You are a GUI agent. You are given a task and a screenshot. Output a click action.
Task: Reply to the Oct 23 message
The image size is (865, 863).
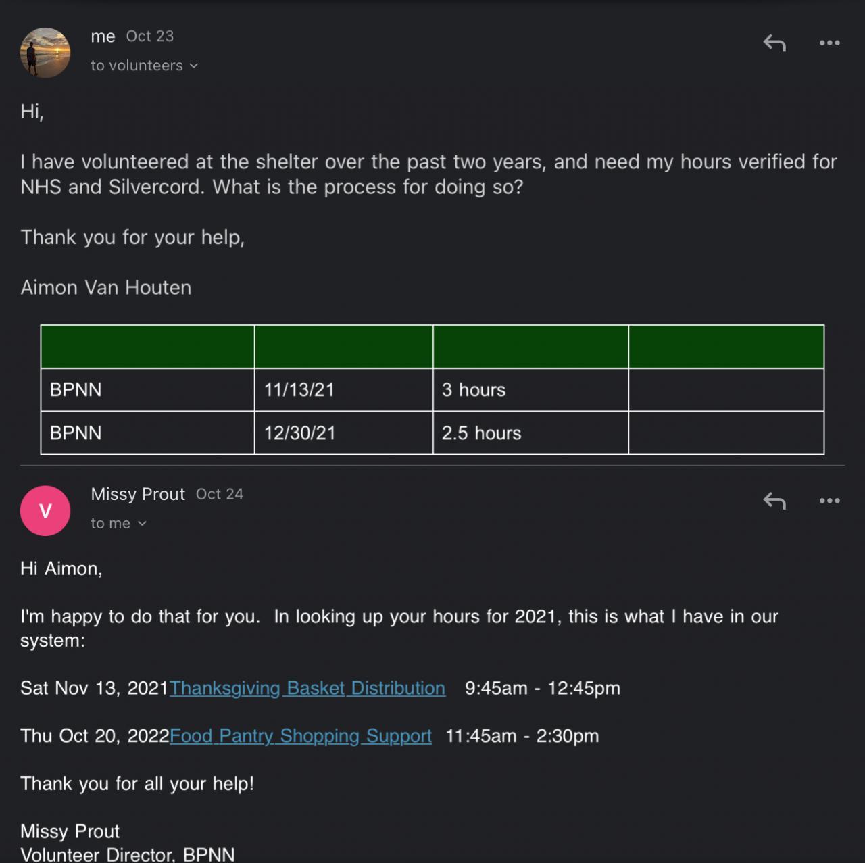[x=774, y=43]
